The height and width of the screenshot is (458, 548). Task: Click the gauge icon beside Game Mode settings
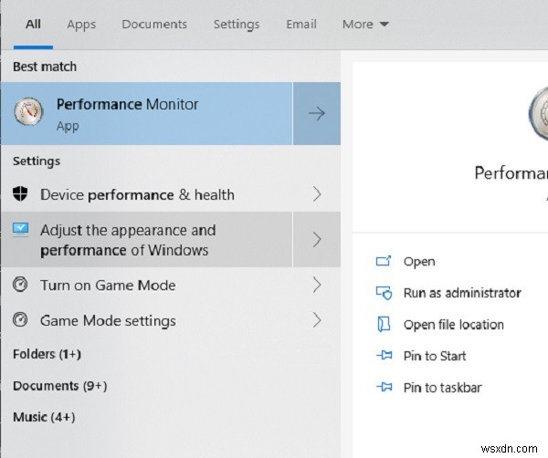tap(20, 319)
